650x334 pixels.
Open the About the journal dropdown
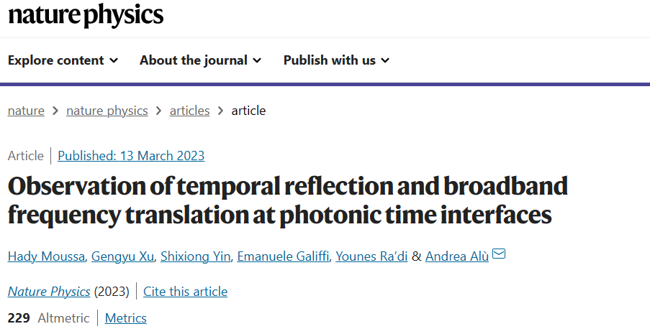(200, 60)
